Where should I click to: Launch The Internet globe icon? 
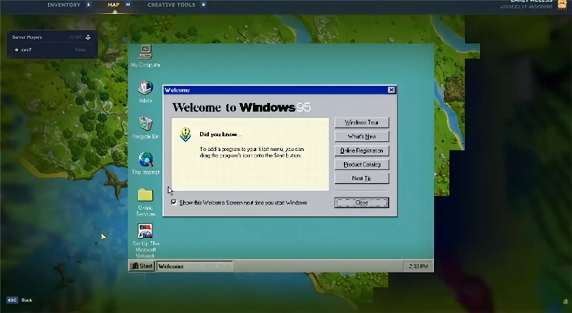(x=145, y=159)
